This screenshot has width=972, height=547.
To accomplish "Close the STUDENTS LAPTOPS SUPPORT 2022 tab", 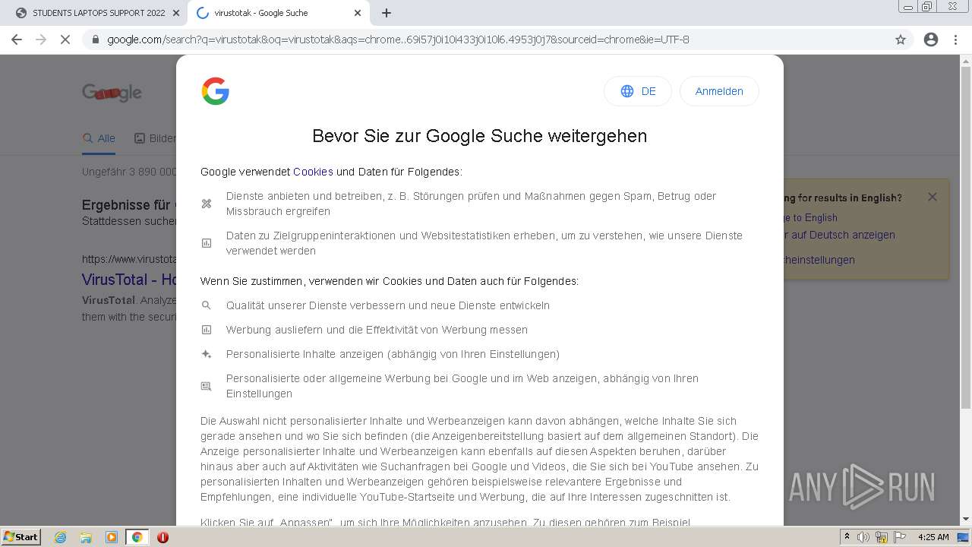I will coord(176,13).
